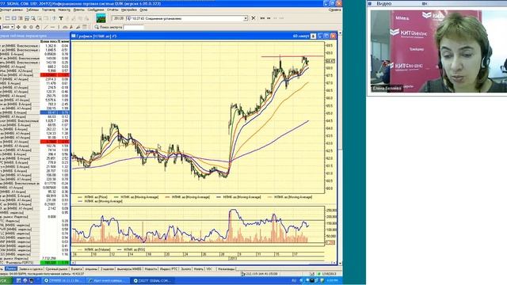
Task: Click the magnifier icon beside Поиск эксперта
Action: pyautogui.click(x=97, y=27)
